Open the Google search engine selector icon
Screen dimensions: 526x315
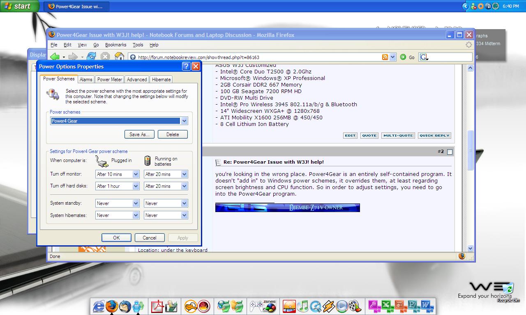pos(424,57)
